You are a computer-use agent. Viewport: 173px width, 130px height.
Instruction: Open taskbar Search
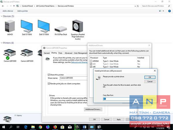pyautogui.click(x=11, y=127)
